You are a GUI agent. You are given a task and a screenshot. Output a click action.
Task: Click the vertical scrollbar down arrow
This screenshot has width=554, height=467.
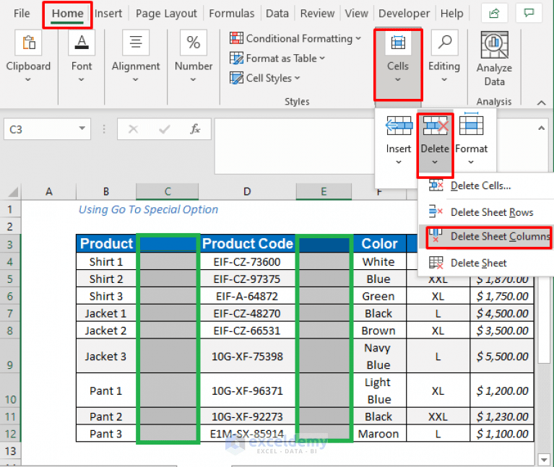544,460
